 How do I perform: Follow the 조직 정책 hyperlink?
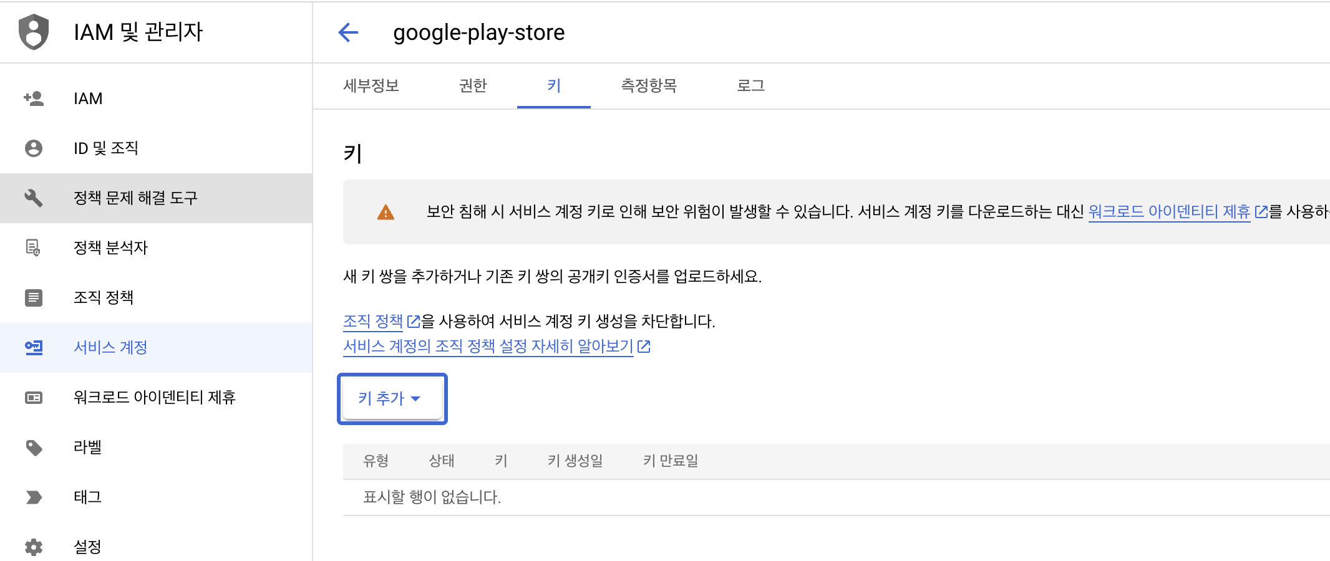tap(373, 322)
